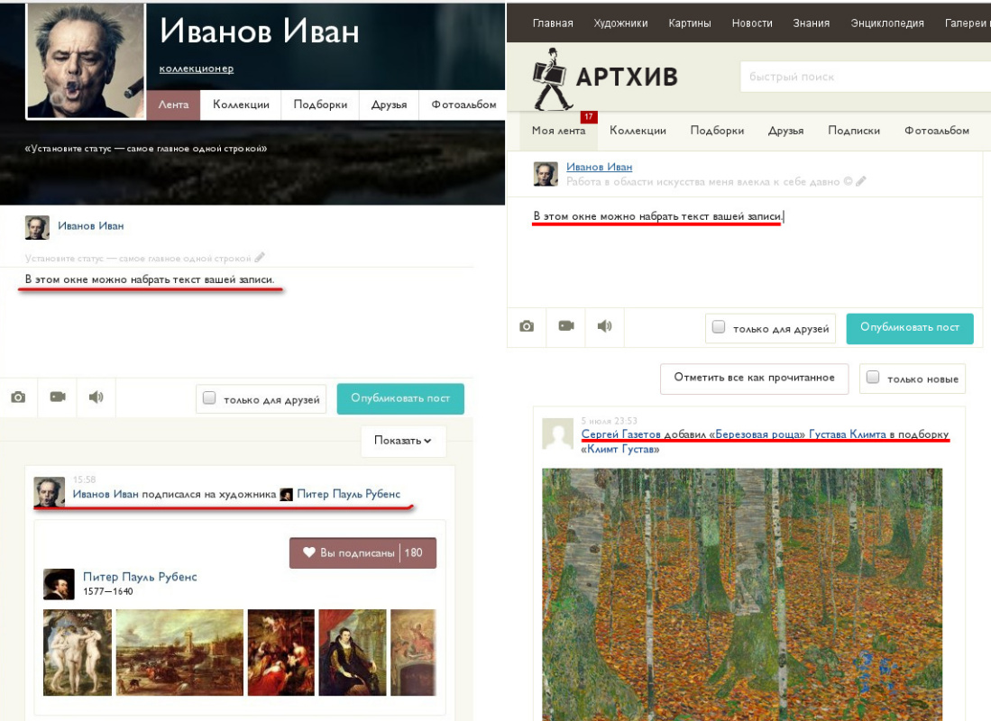Open the "Коллекции" tab in left profile
Viewport: 991px width, 721px height.
coord(241,105)
